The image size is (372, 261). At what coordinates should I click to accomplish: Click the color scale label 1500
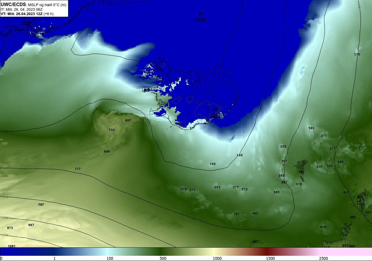click(x=270, y=258)
